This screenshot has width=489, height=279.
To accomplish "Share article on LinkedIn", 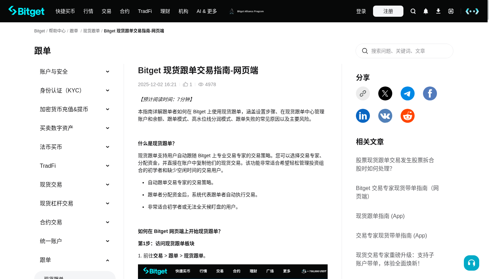I will tap(363, 116).
